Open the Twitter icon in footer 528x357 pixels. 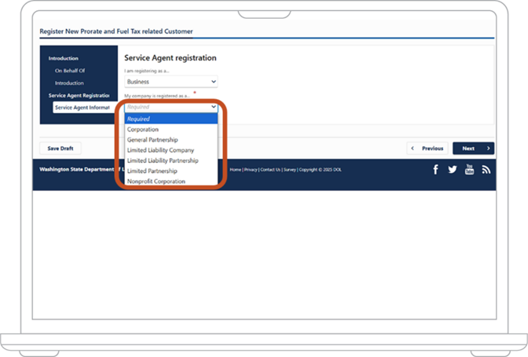[x=453, y=169]
